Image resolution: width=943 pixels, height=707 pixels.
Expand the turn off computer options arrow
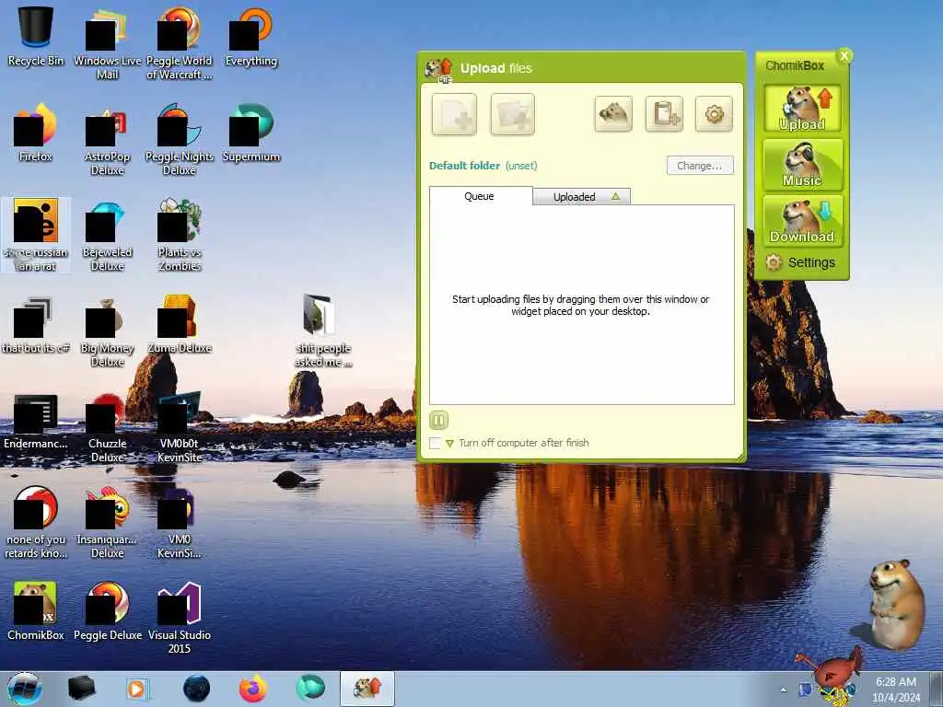click(449, 444)
